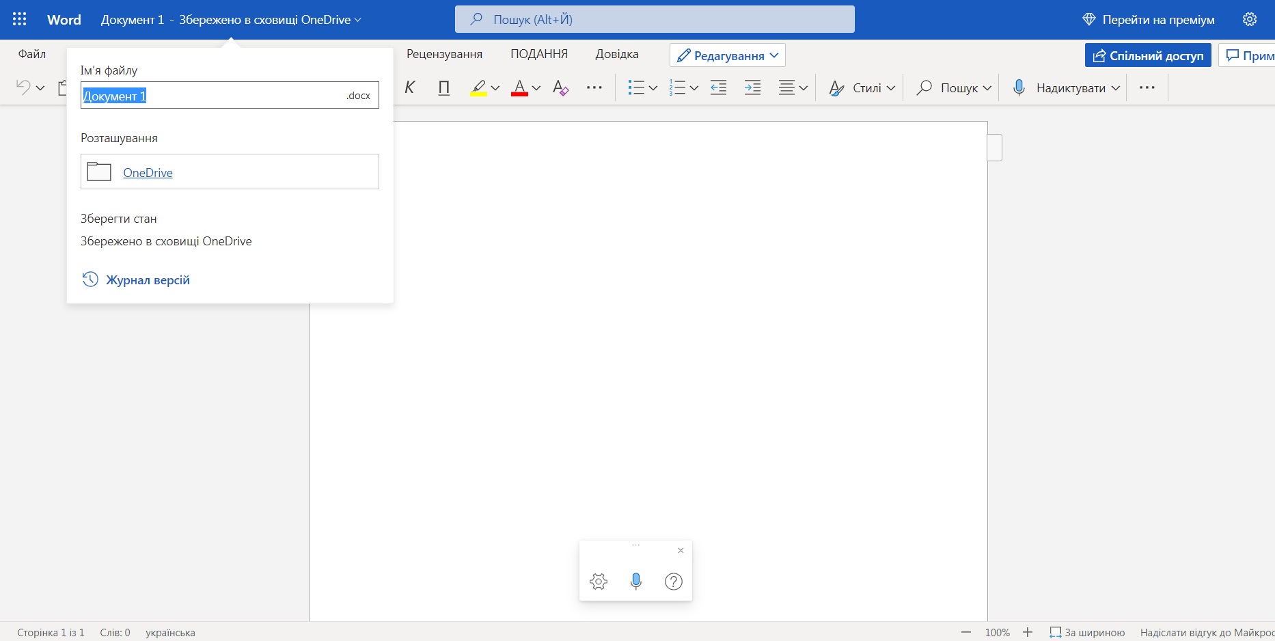
Task: Open the app launcher waffle icon
Action: click(x=20, y=19)
